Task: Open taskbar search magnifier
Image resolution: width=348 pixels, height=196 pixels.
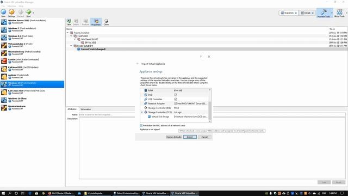Action: [x=10, y=193]
